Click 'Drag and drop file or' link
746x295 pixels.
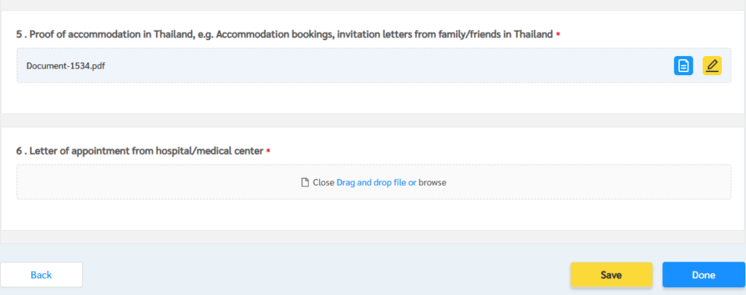[x=377, y=182]
